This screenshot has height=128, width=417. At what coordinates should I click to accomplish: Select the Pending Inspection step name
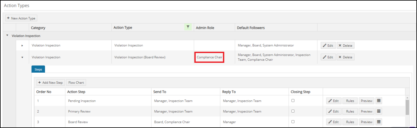pos(82,101)
